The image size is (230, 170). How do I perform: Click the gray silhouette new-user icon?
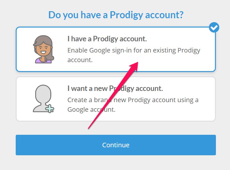click(x=44, y=99)
